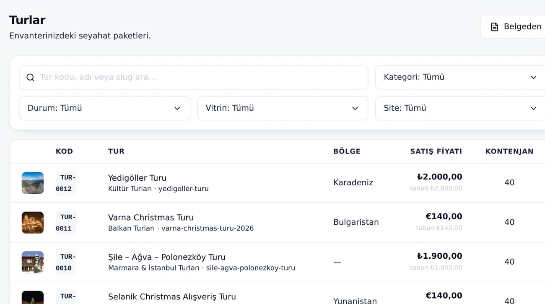
Task: Select tour code TUR-0012
Action: (x=66, y=183)
